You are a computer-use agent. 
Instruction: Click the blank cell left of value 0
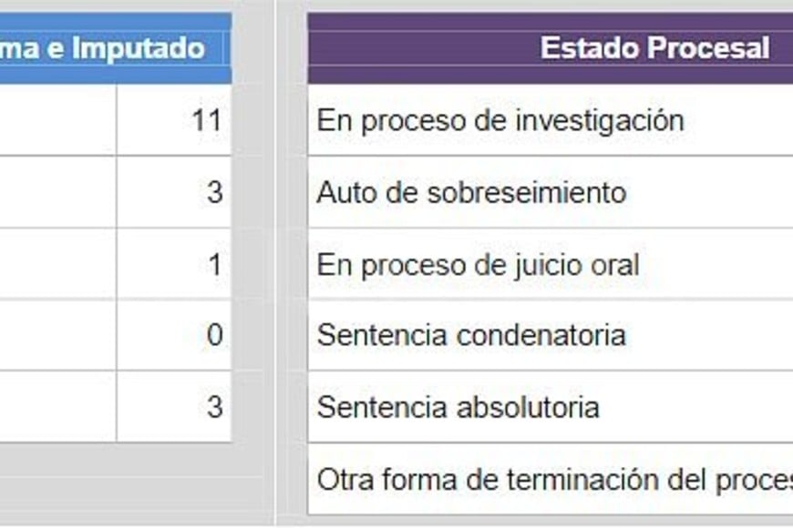click(57, 335)
